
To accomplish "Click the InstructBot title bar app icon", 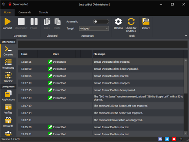I will point(4,4).
